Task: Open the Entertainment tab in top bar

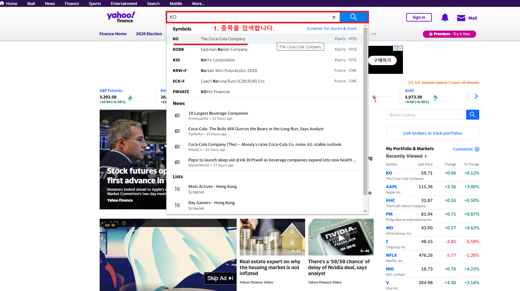Action: coord(124,3)
